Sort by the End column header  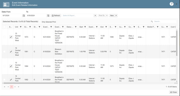coord(102,27)
